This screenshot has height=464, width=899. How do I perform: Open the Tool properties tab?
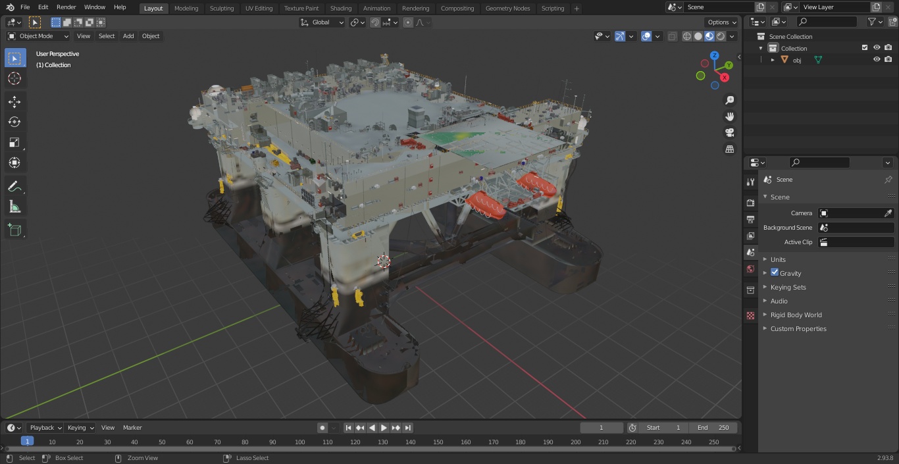coord(750,182)
